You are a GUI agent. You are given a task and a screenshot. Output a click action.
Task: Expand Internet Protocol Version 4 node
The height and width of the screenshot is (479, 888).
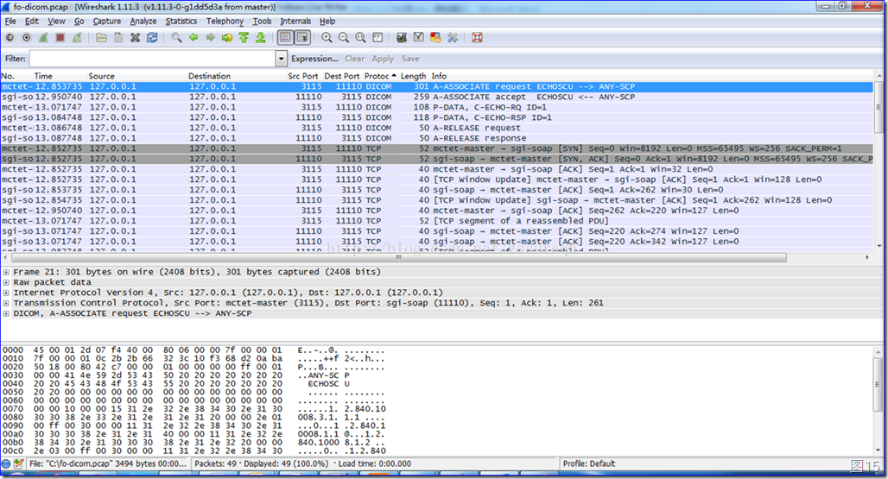click(6, 293)
